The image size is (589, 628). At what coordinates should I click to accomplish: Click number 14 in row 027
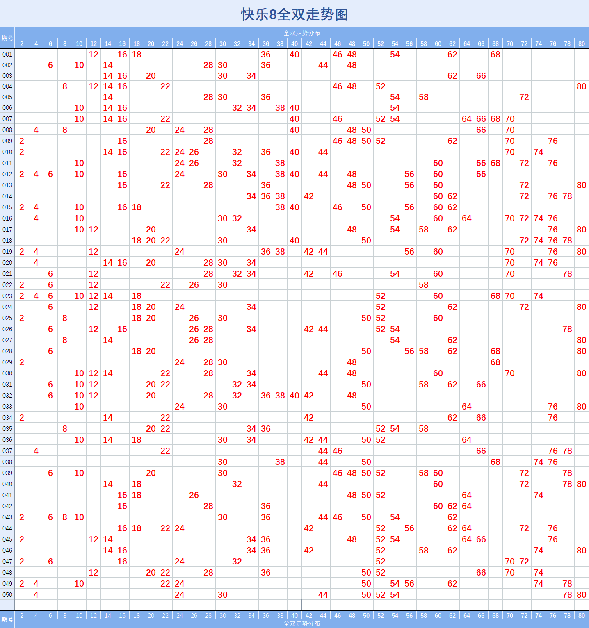click(108, 340)
